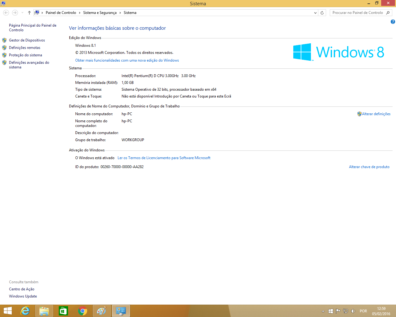Select the 1,00 GB memory value
This screenshot has height=317, width=396.
127,83
